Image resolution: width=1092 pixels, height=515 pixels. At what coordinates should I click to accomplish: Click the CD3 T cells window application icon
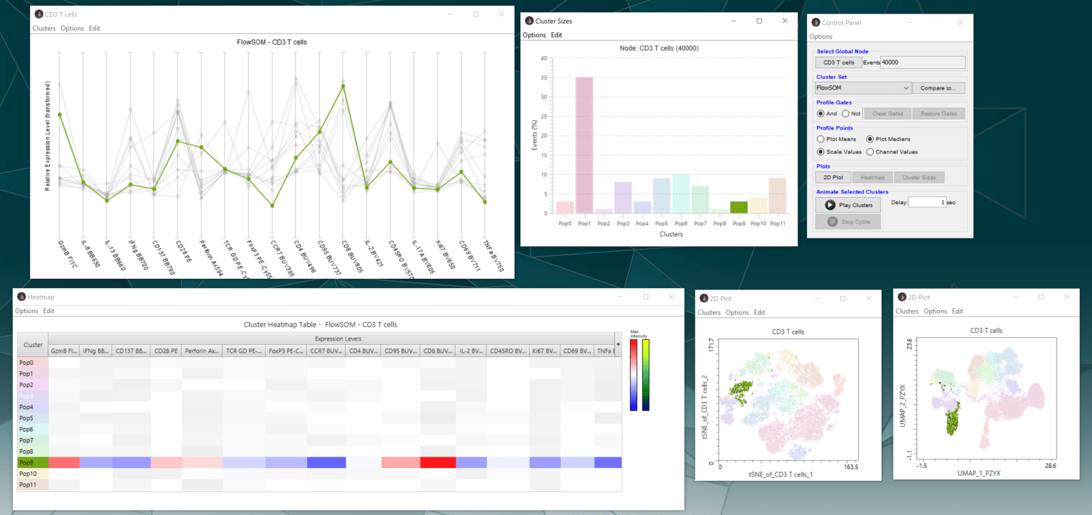pyautogui.click(x=38, y=14)
